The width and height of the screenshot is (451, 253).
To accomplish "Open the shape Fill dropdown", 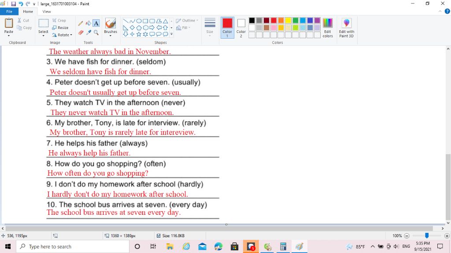I will pyautogui.click(x=183, y=28).
